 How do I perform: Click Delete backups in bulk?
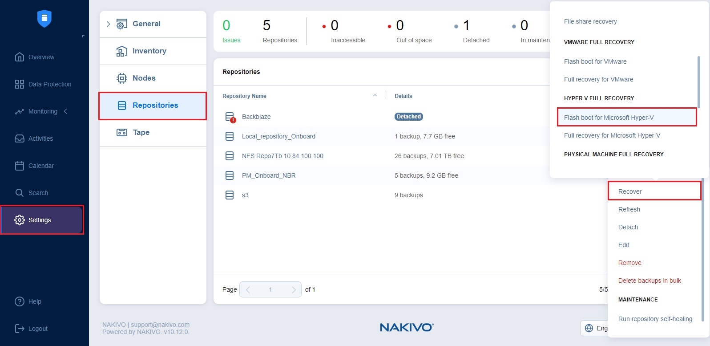649,281
